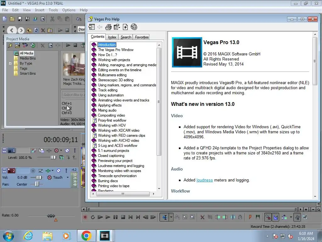This screenshot has height=242, width=322.
Task: Open the Options menu
Action: [x=69, y=10]
